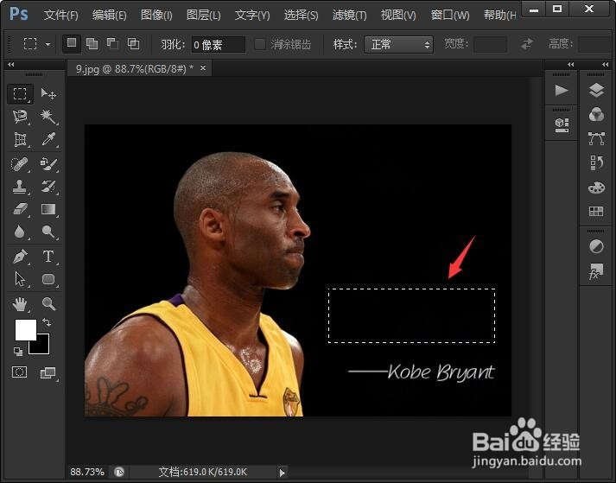Select the History Brush tool

point(48,187)
